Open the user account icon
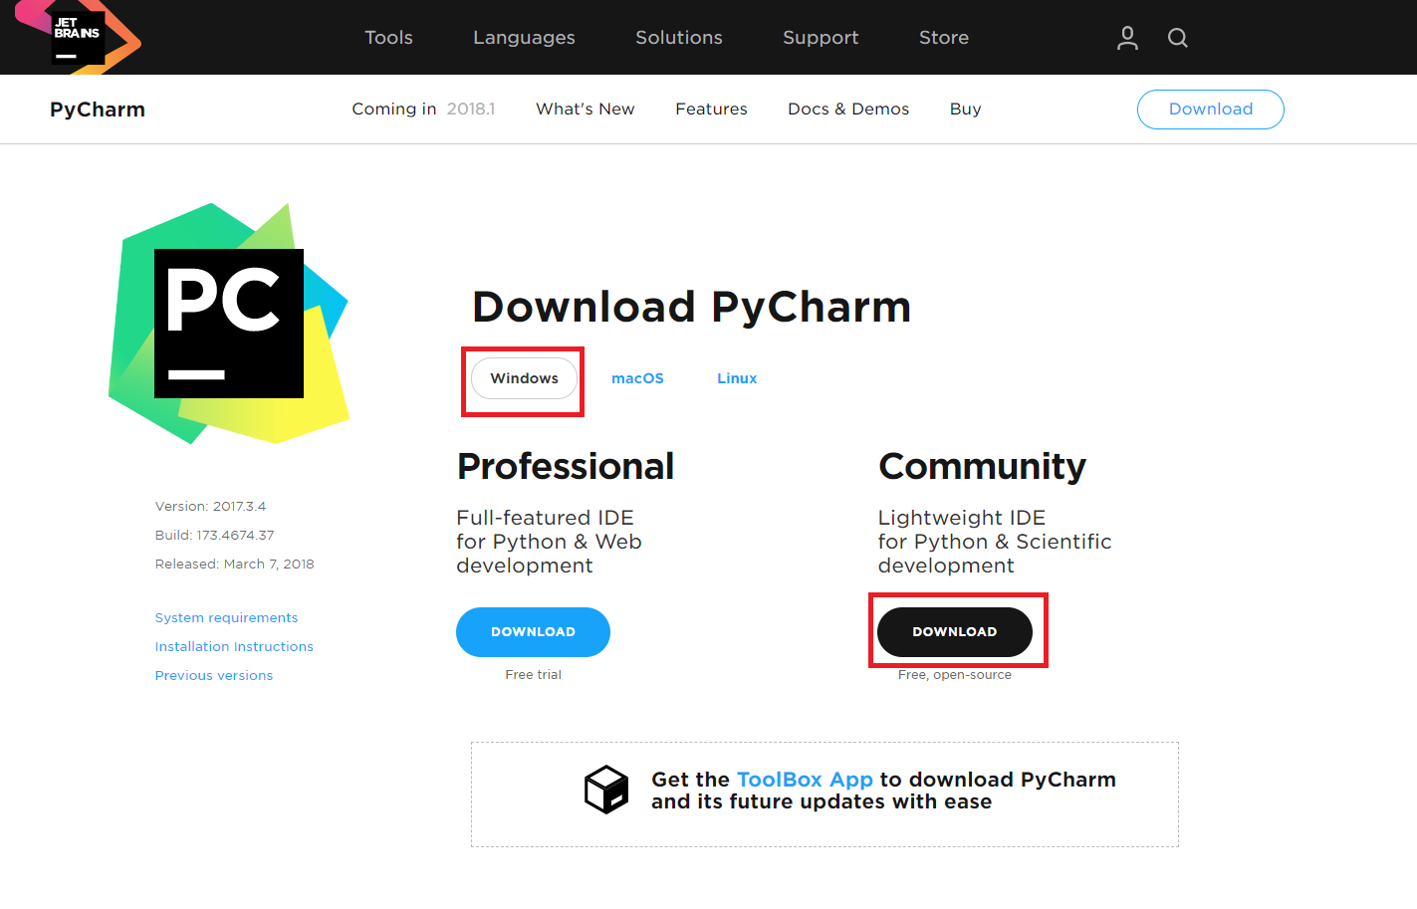 tap(1127, 38)
